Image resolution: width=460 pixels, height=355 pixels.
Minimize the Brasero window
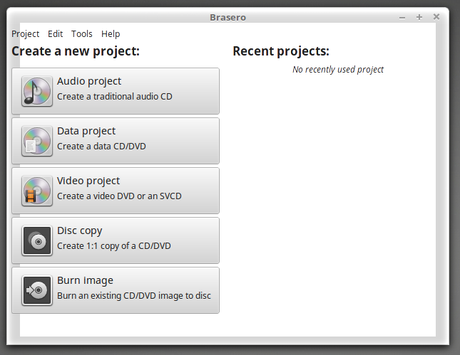tap(402, 17)
